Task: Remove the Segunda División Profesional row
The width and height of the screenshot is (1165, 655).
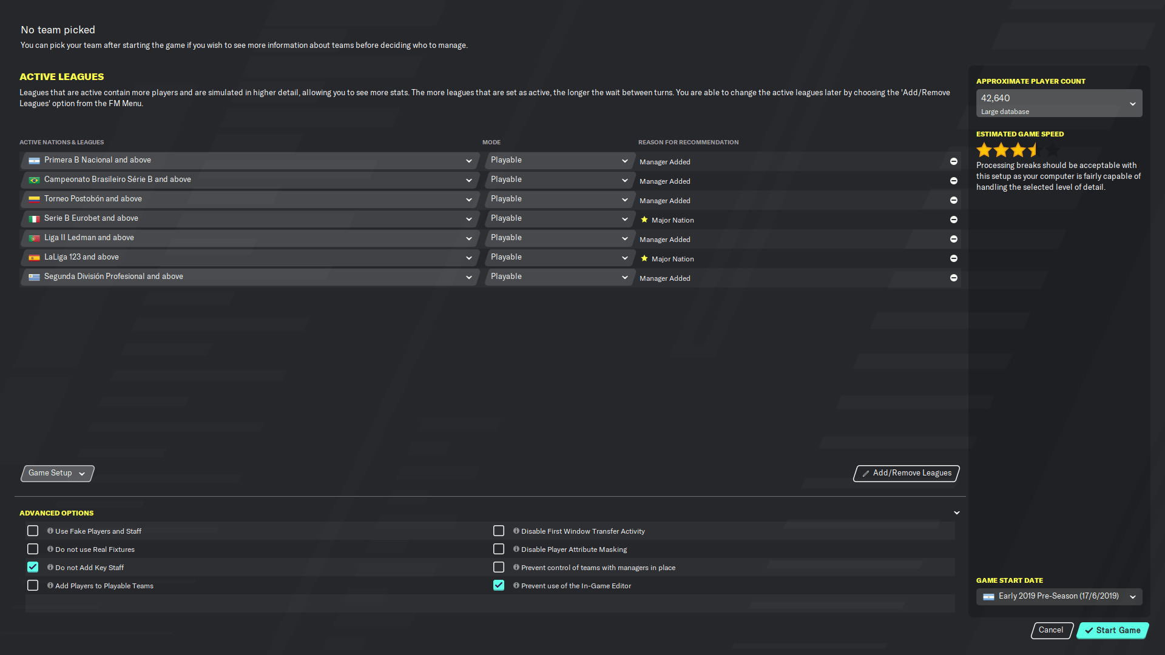Action: point(954,278)
